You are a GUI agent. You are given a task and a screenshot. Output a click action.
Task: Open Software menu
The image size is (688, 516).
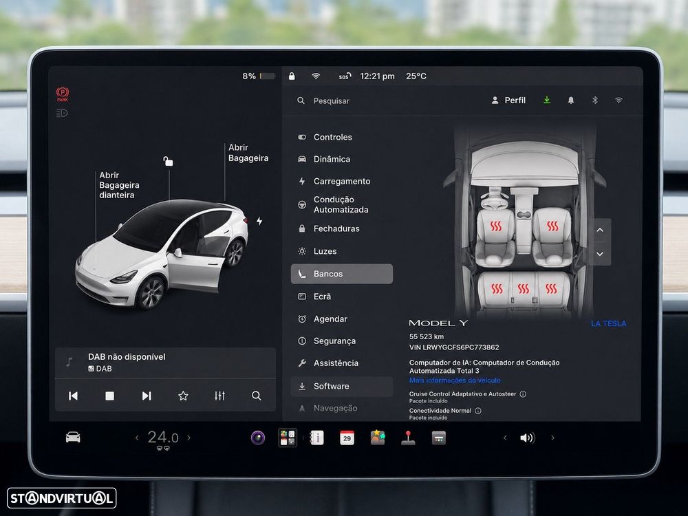(342, 386)
